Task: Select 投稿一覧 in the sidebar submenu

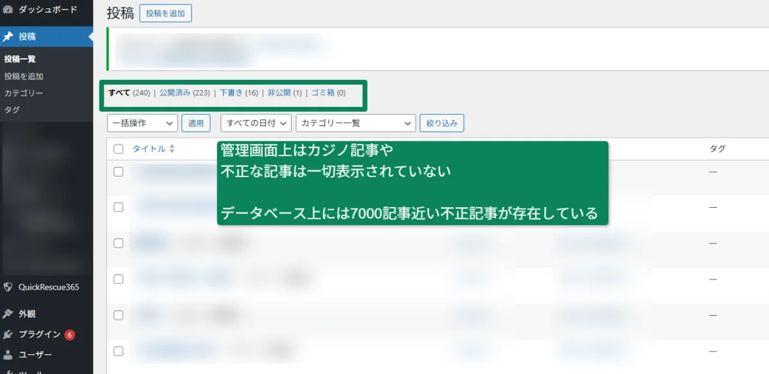Action: click(x=20, y=59)
